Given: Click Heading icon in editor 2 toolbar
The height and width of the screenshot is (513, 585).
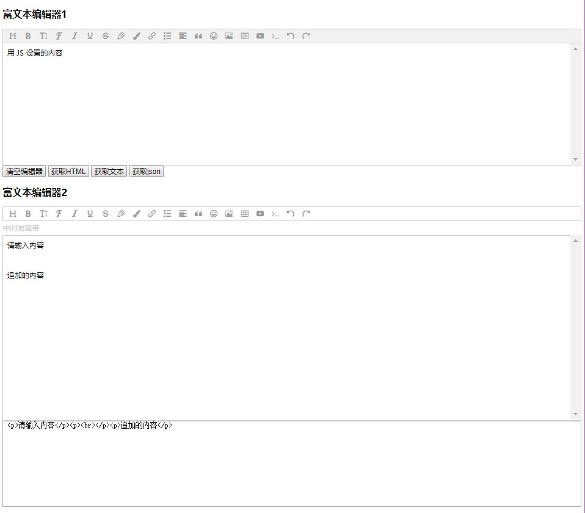Looking at the screenshot, I should pos(13,213).
